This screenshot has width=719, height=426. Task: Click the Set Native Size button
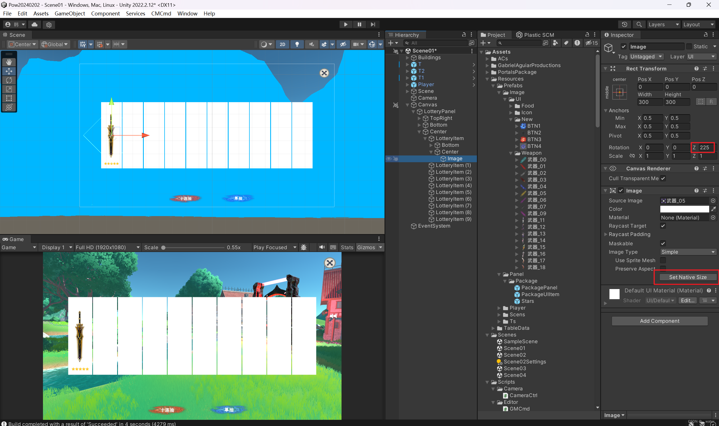coord(686,277)
